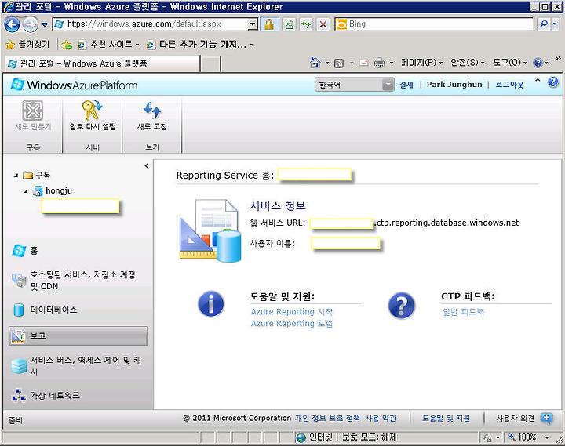Open search provider dropdown arrow
This screenshot has height=446, width=565.
coord(555,24)
